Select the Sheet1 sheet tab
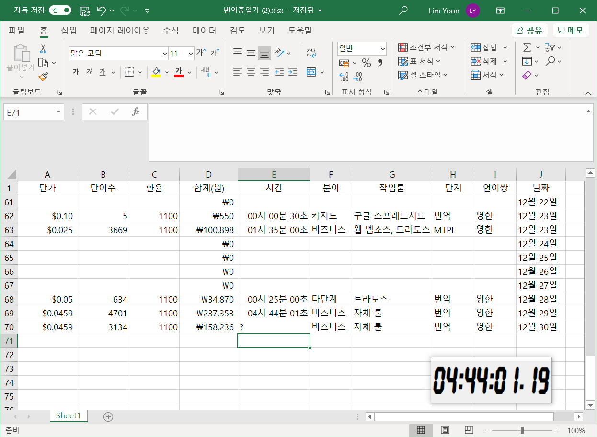This screenshot has height=437, width=597. [68, 416]
